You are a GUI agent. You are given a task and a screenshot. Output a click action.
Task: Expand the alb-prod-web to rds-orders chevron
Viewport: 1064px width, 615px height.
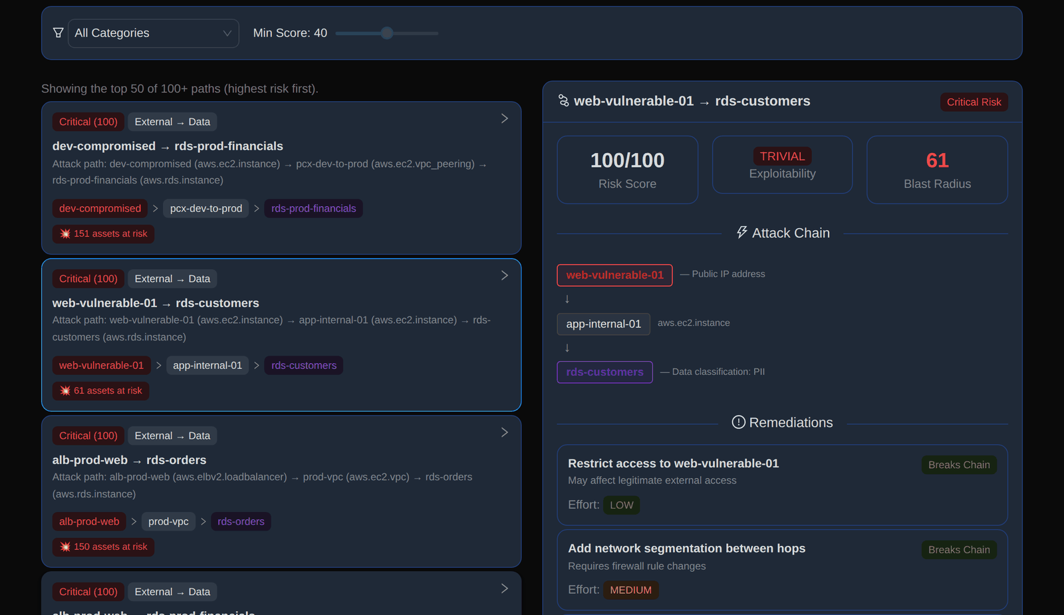click(x=505, y=432)
